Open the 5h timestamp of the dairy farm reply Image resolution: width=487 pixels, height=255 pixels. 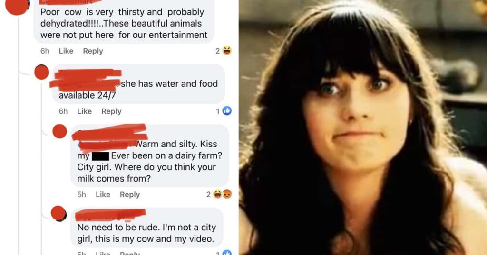(82, 194)
